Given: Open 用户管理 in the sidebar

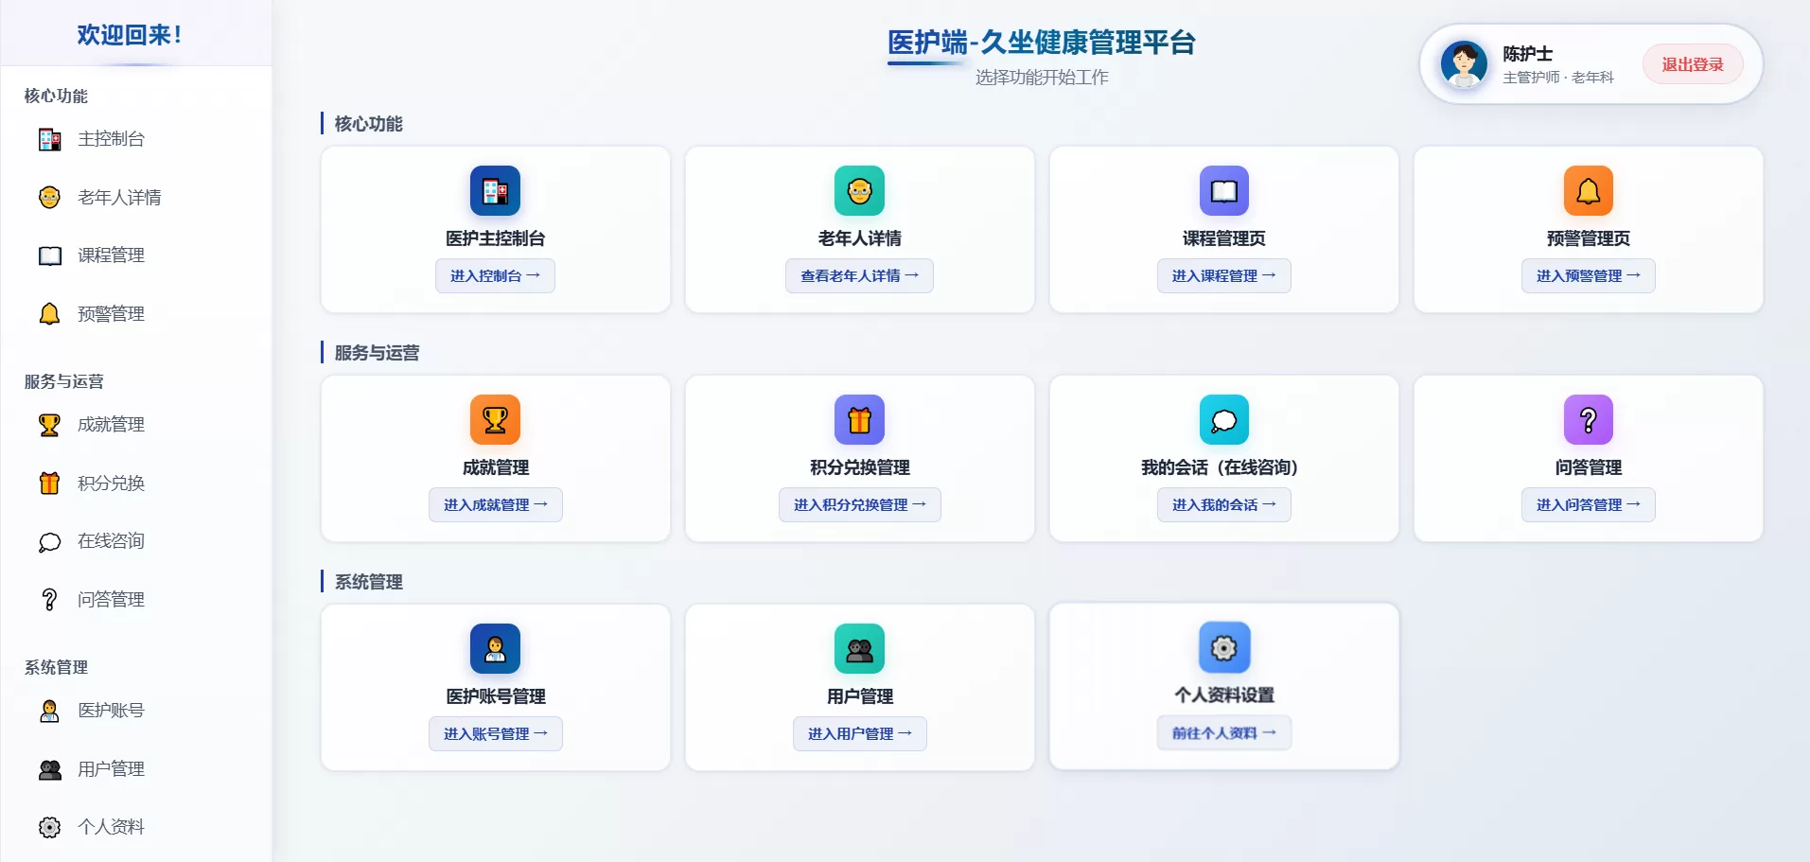Looking at the screenshot, I should [111, 769].
